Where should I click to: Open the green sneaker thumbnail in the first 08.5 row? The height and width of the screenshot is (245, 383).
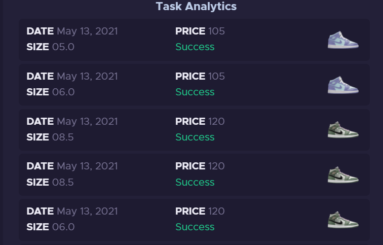[343, 130]
